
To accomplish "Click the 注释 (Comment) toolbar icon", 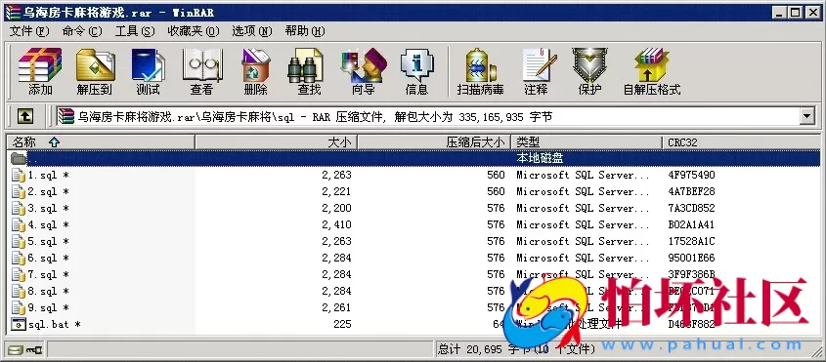I will pyautogui.click(x=537, y=71).
